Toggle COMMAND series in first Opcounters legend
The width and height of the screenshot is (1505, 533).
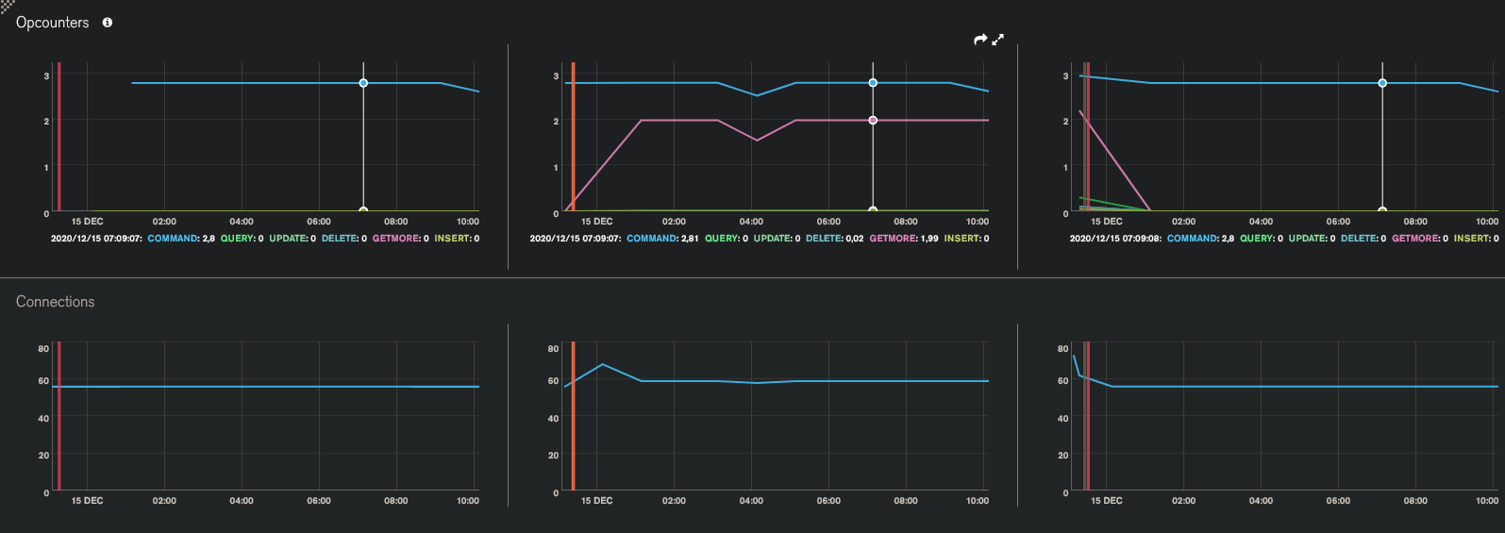click(181, 239)
